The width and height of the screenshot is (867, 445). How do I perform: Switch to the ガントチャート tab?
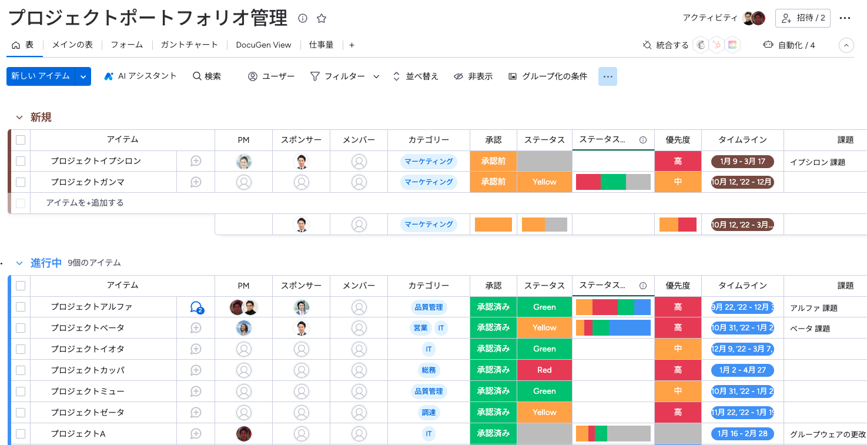(x=189, y=45)
